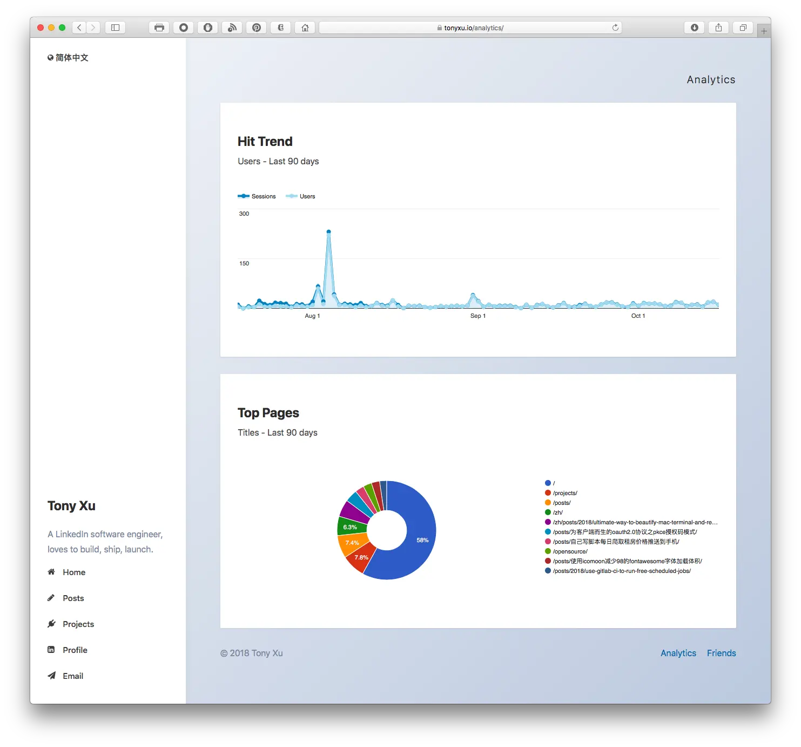Click the globe icon next to 简体中文
This screenshot has height=747, width=801.
click(x=50, y=57)
